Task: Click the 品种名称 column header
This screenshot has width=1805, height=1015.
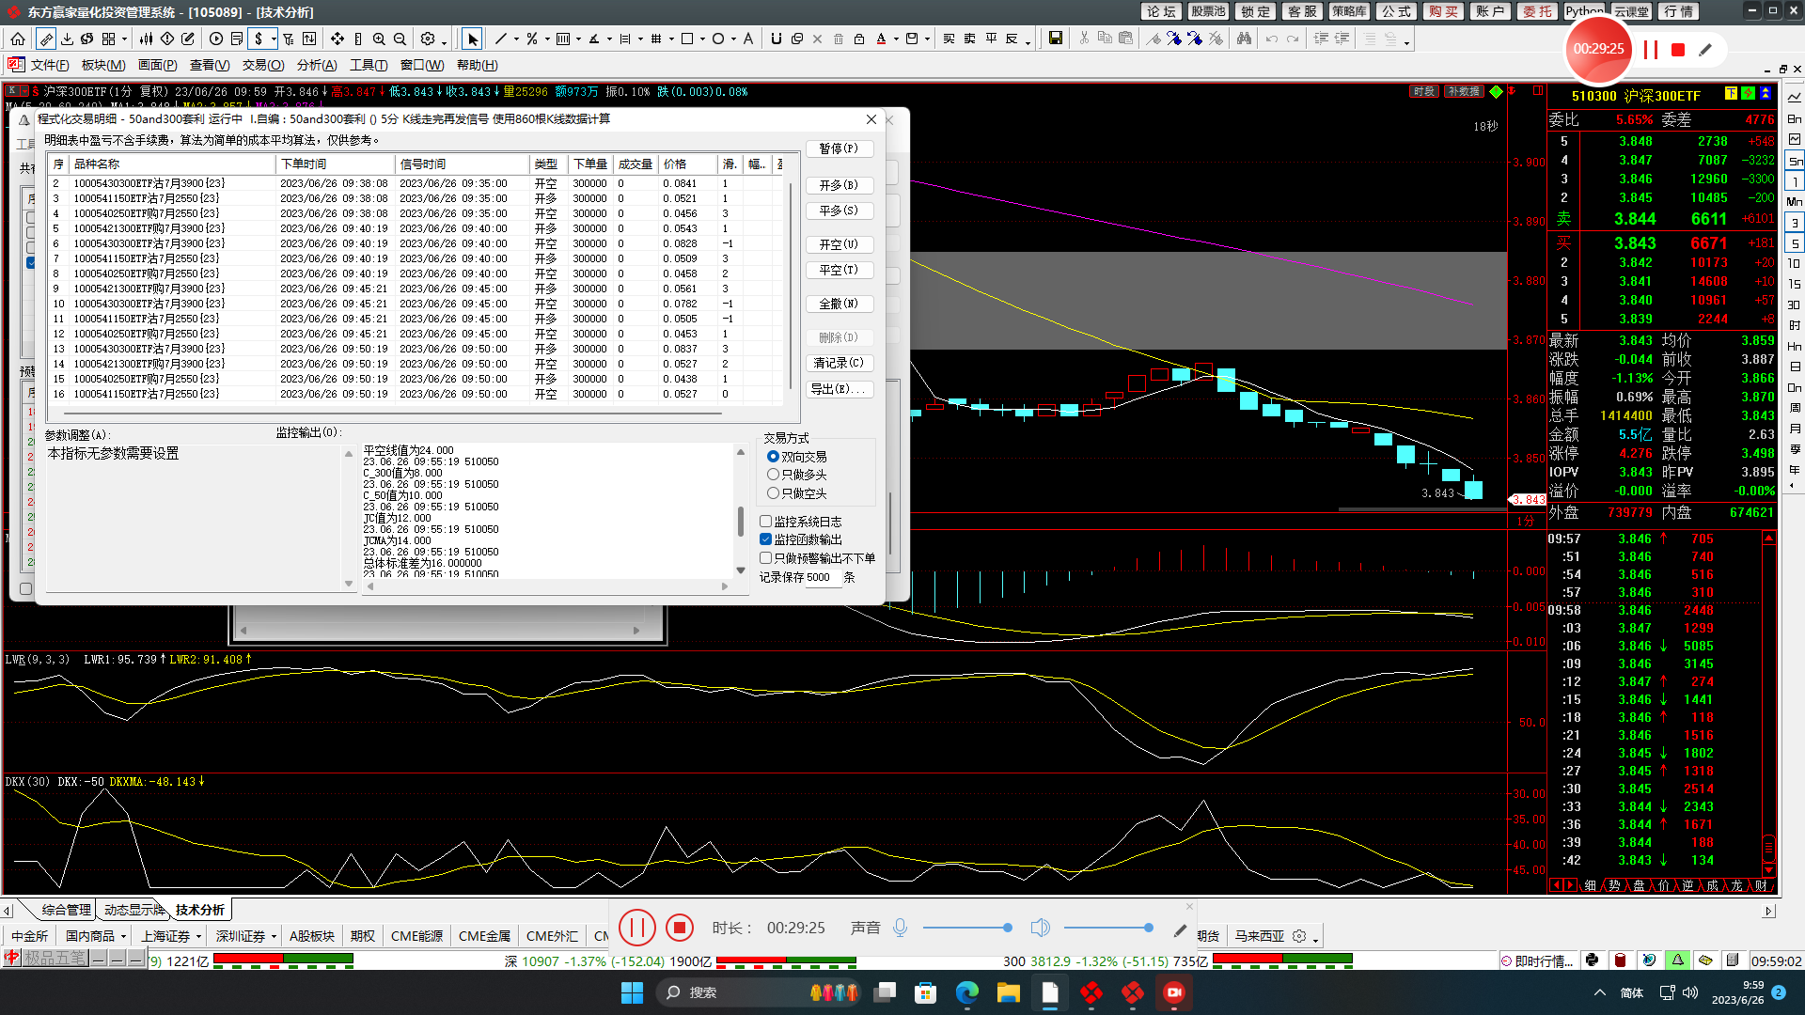Action: pyautogui.click(x=172, y=164)
